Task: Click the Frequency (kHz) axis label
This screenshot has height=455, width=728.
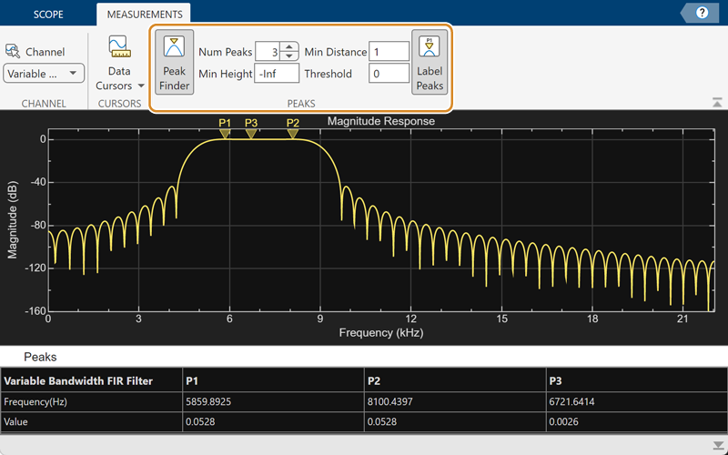Action: 381,332
